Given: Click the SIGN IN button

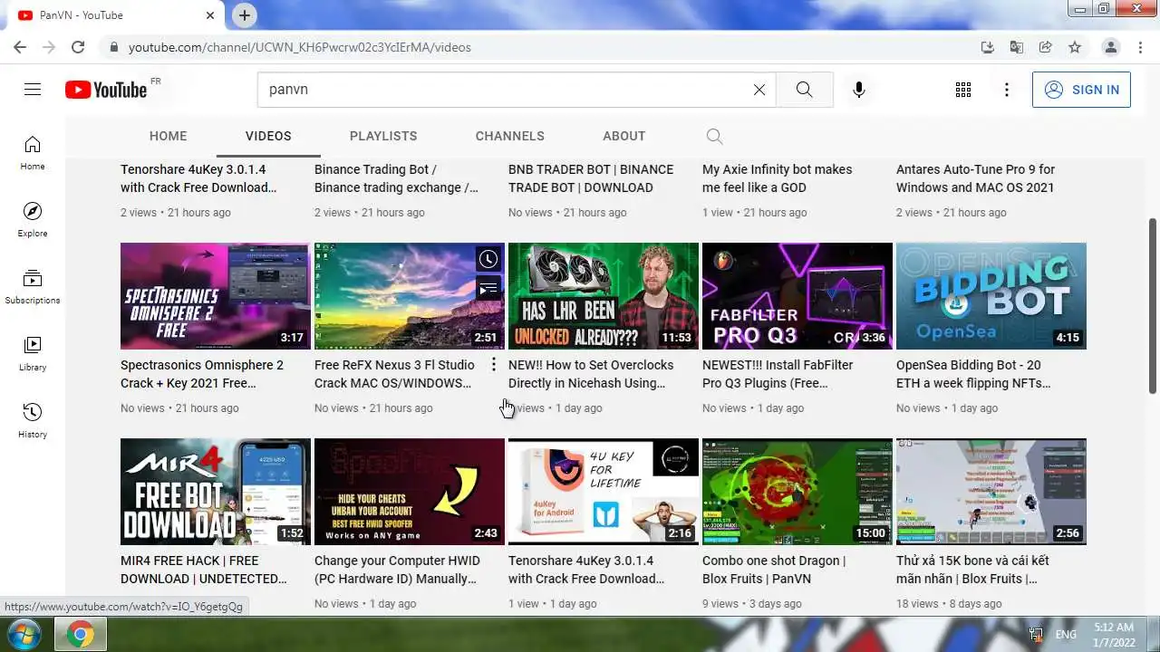Looking at the screenshot, I should [x=1081, y=90].
